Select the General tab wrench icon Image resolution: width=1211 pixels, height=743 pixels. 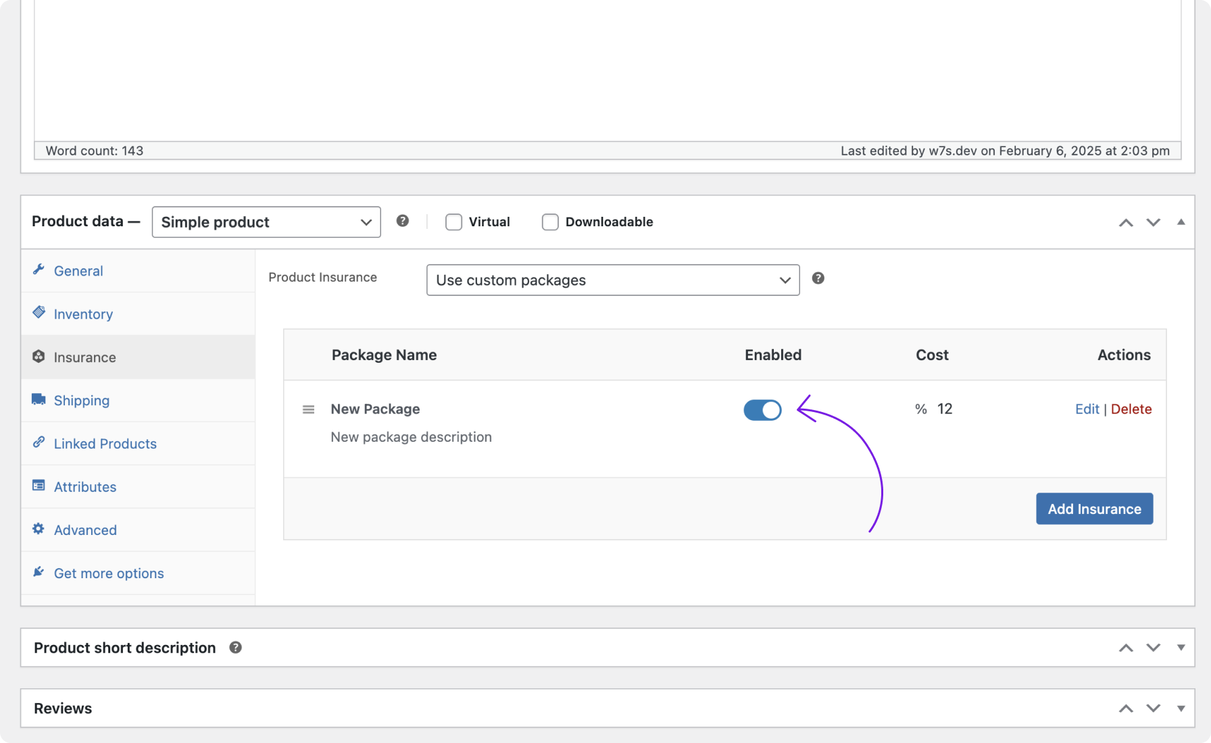click(39, 270)
